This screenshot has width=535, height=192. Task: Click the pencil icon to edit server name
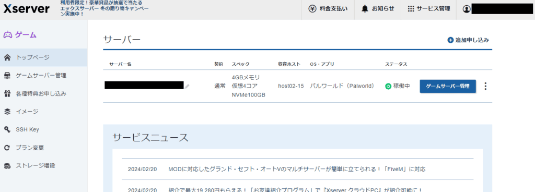point(187,87)
